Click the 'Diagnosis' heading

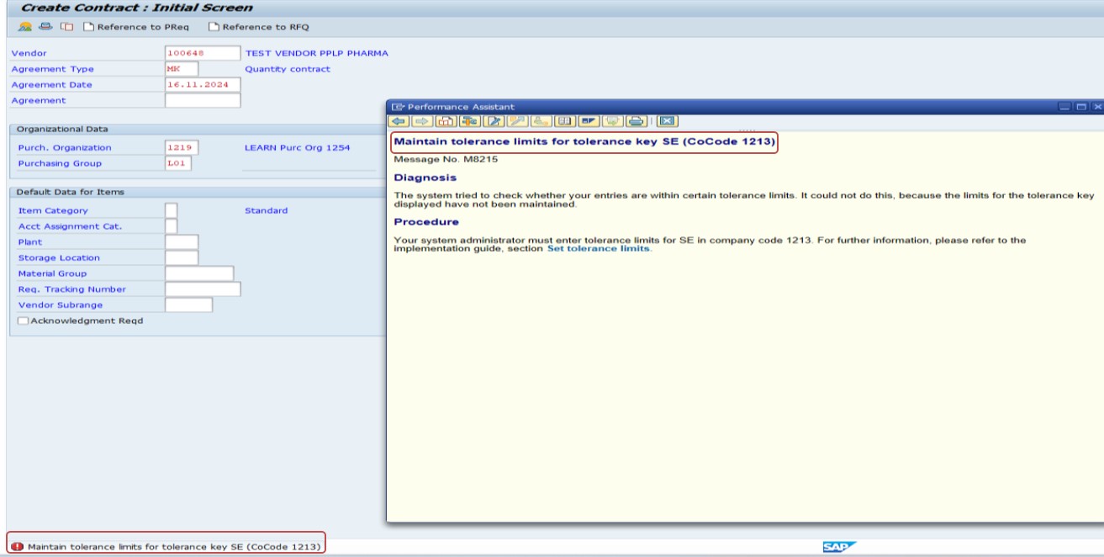tap(425, 178)
